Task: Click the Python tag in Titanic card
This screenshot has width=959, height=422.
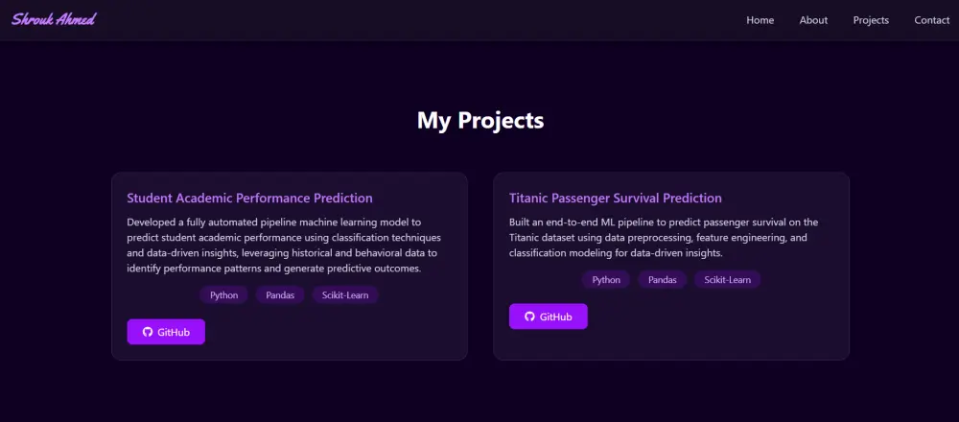Action: tap(606, 280)
